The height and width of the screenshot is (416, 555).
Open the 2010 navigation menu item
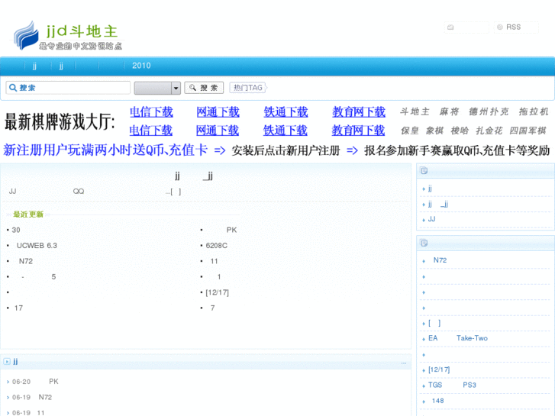pyautogui.click(x=141, y=66)
